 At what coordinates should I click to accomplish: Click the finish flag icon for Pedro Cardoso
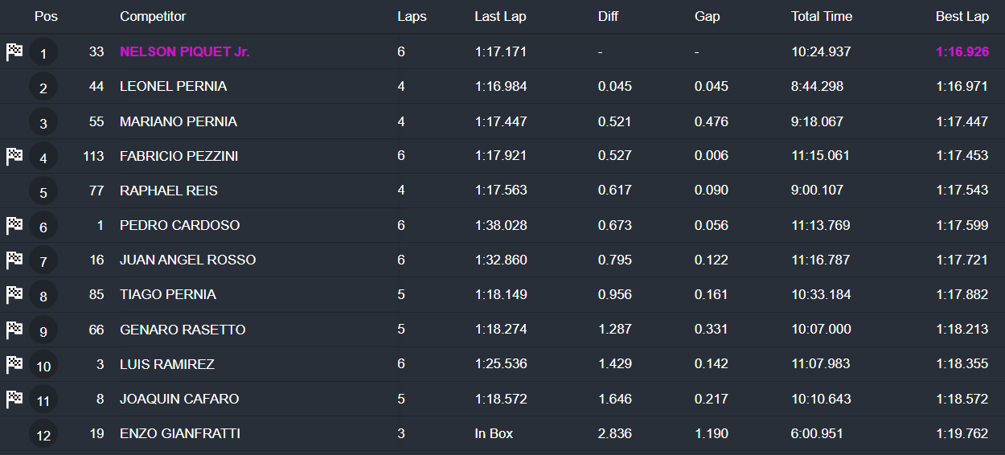[x=14, y=225]
